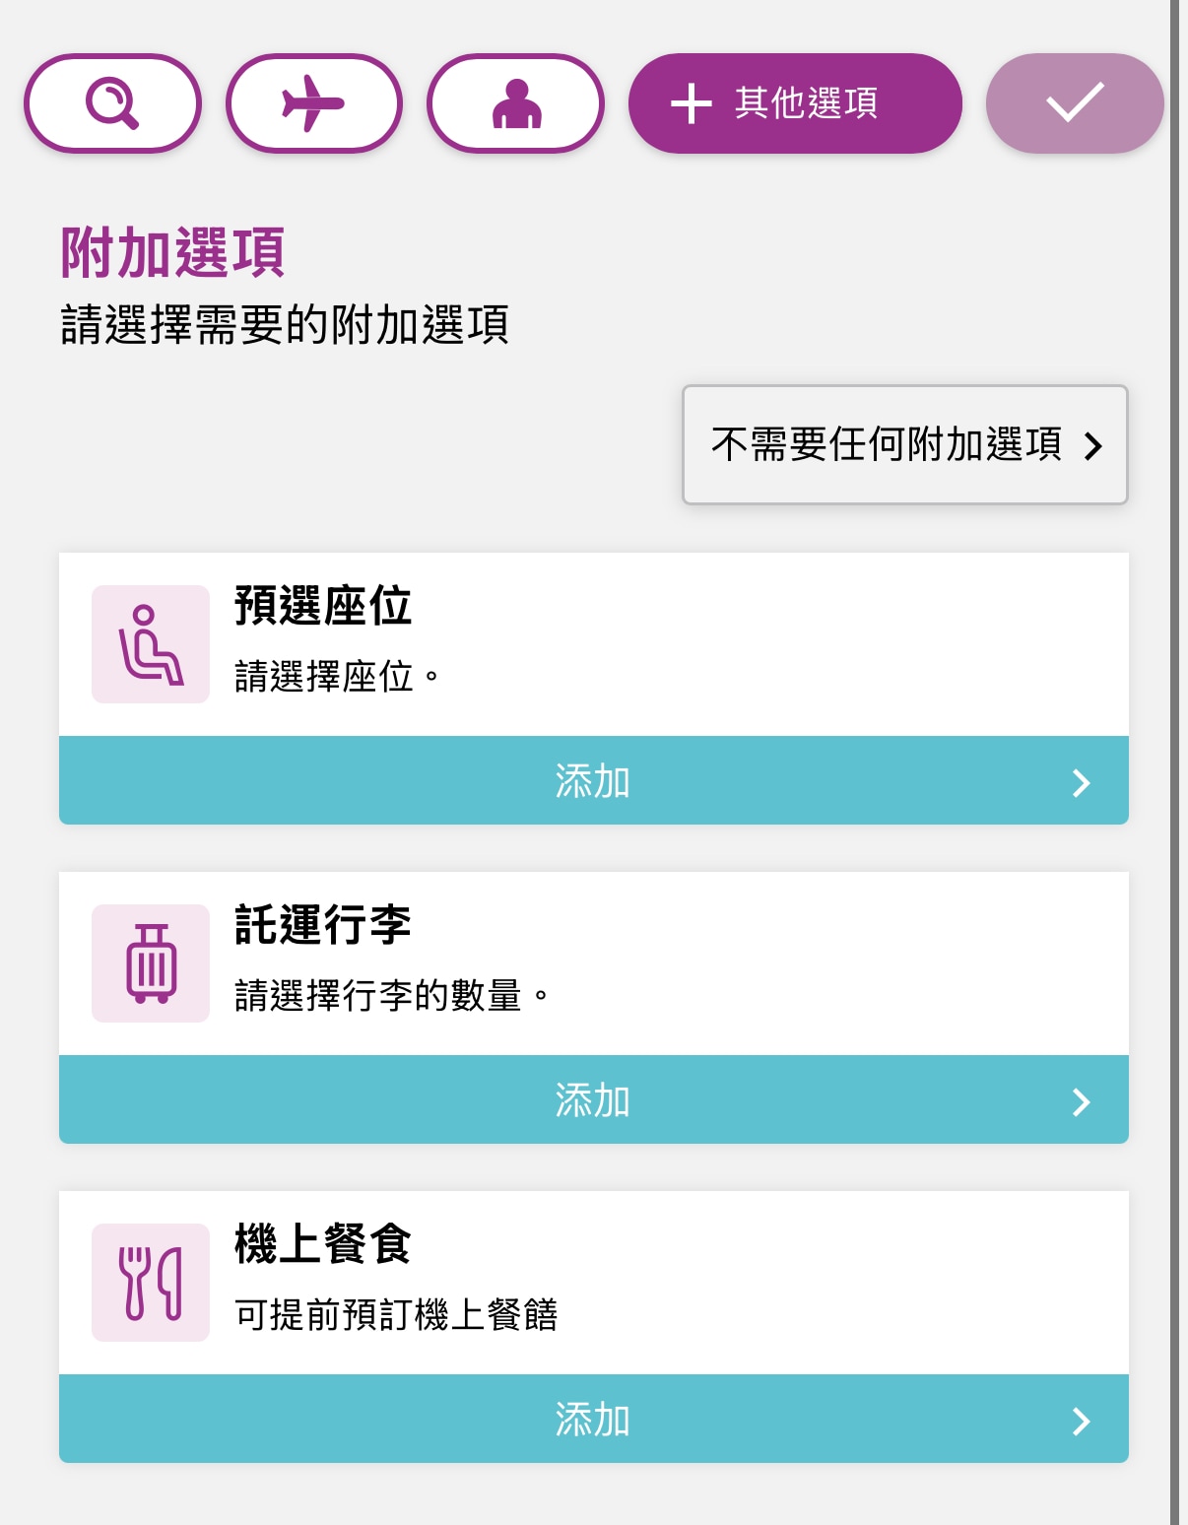Open the passenger info person step
This screenshot has height=1525, width=1188.
pos(515,103)
